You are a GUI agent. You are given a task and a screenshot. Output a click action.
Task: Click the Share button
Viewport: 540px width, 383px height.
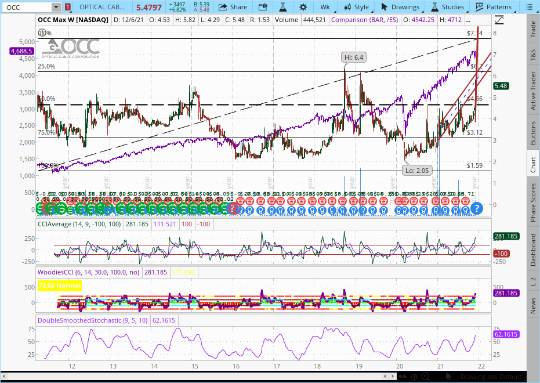[232, 7]
